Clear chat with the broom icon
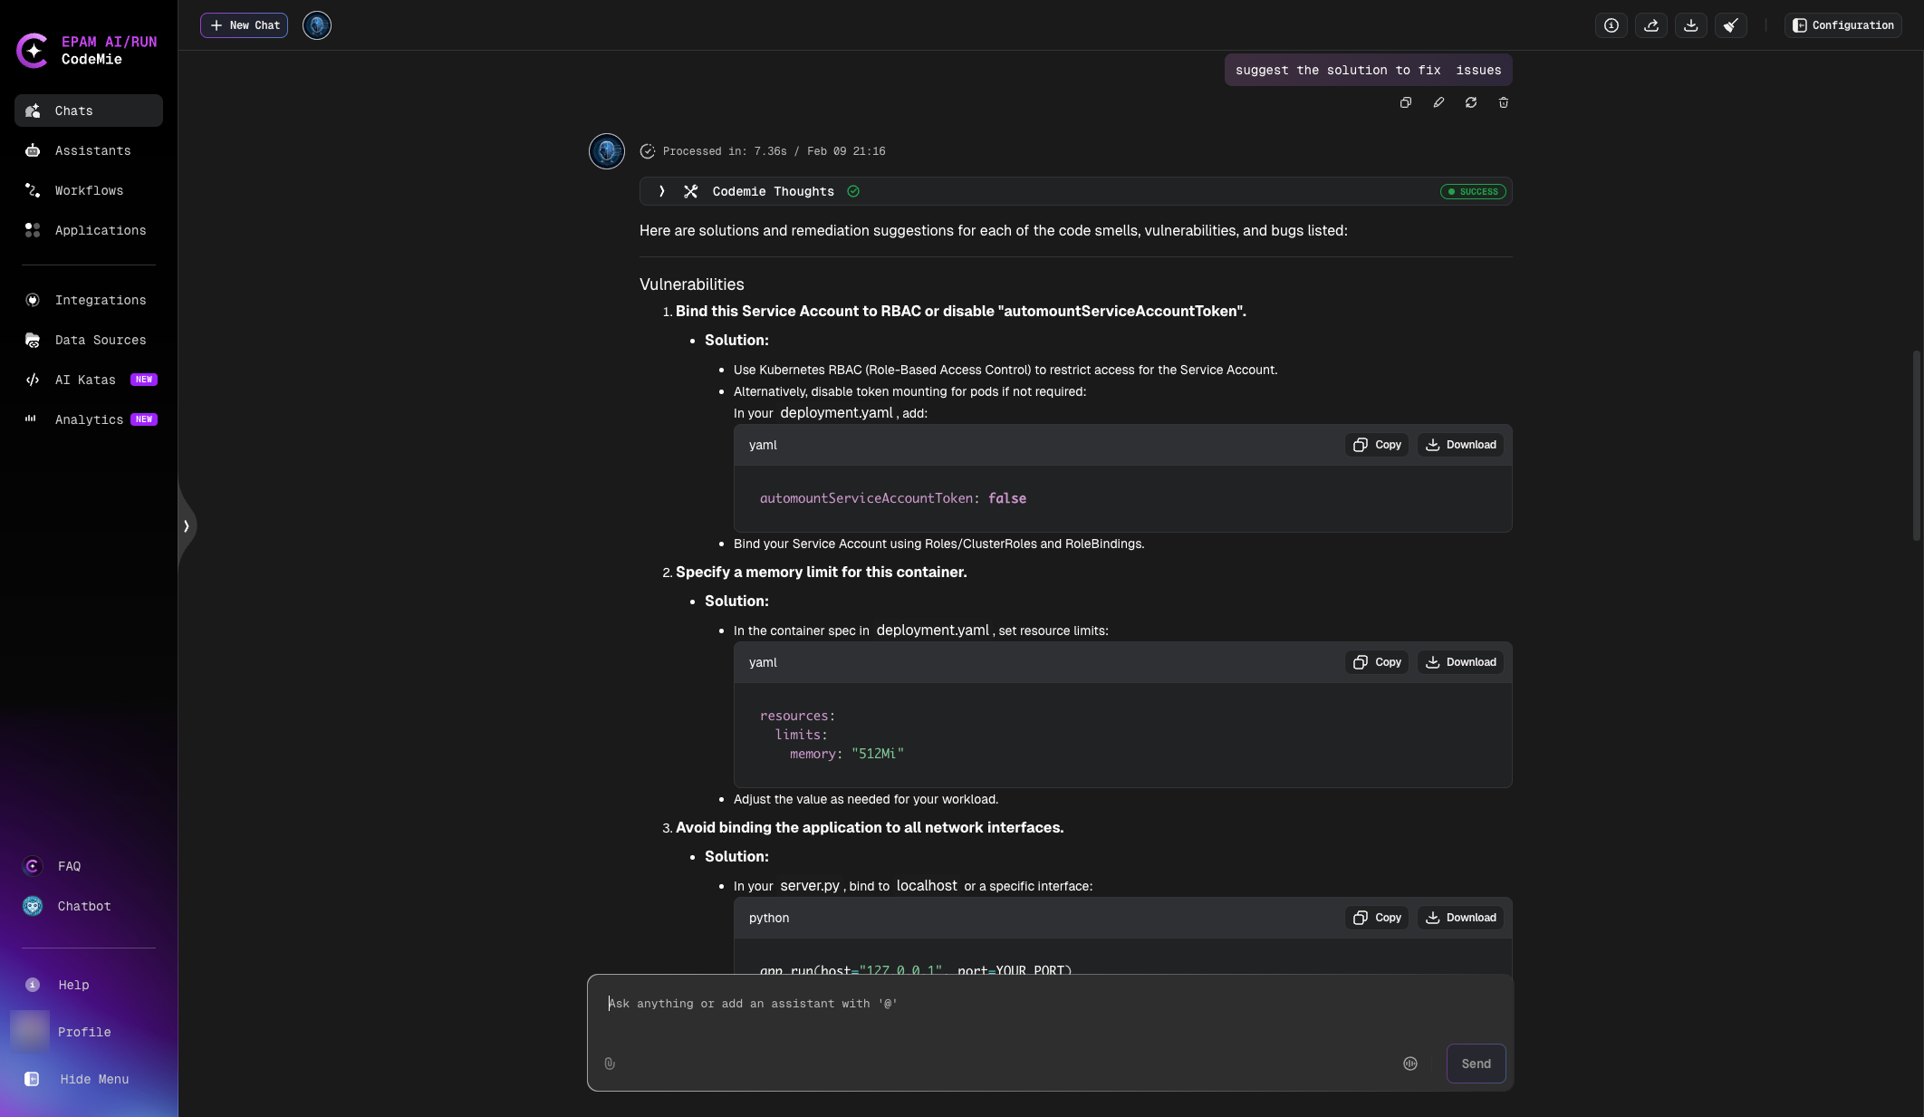1924x1117 pixels. [x=1730, y=25]
